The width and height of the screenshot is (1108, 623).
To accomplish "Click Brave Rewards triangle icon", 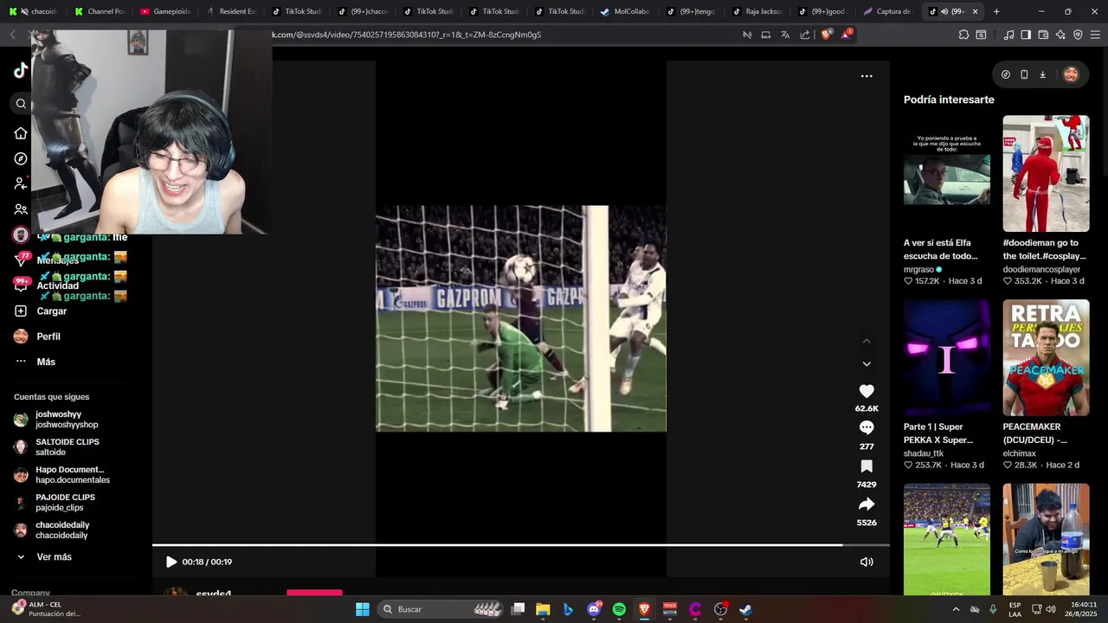I will 846,35.
